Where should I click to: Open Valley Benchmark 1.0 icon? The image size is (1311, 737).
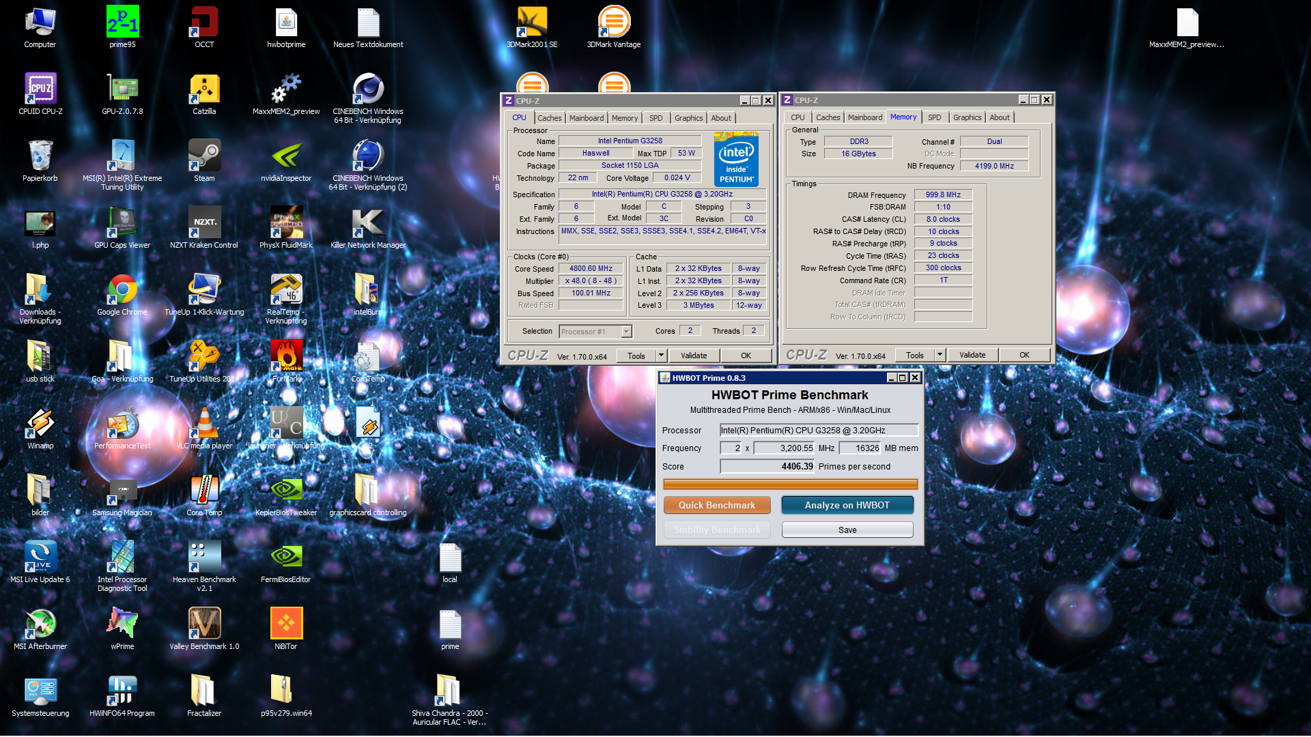tap(204, 629)
